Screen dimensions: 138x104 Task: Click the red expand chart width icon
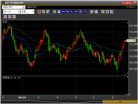[x=5, y=17]
